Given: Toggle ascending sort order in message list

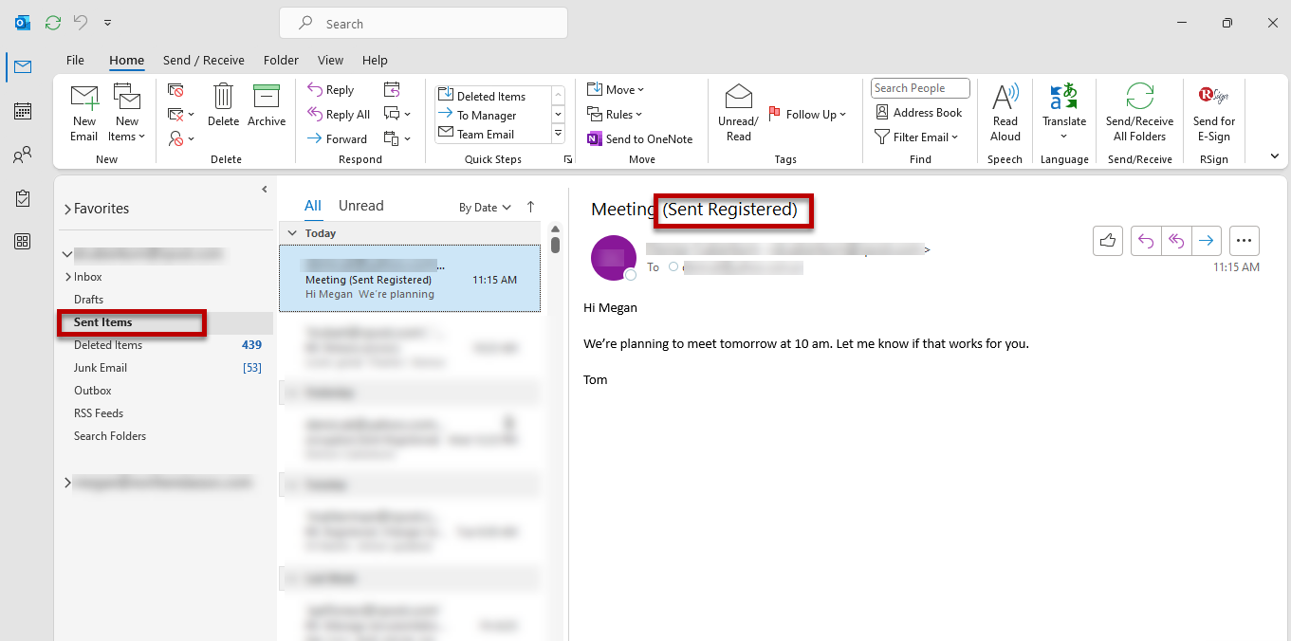Looking at the screenshot, I should click(529, 206).
